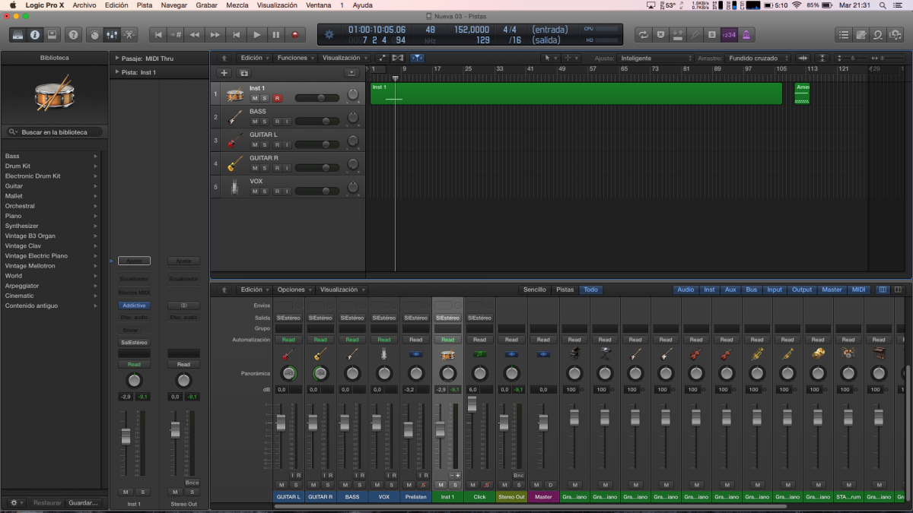Image resolution: width=913 pixels, height=513 pixels.
Task: Enable the metronome click icon
Action: 747,34
